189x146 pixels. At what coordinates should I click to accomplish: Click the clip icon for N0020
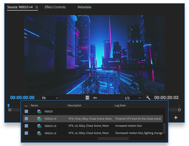tap(39, 111)
